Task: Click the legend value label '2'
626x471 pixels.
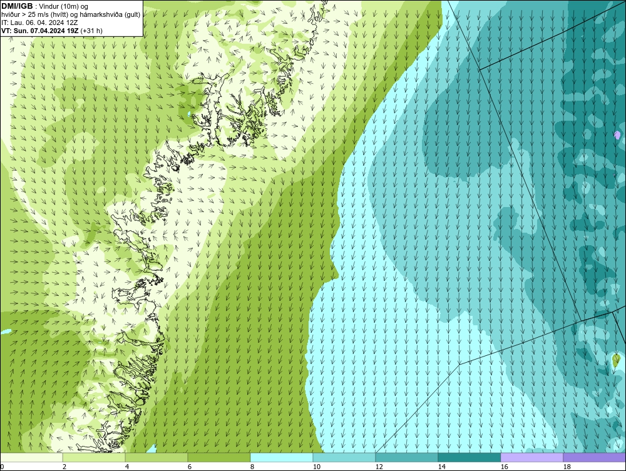Action: pos(64,467)
